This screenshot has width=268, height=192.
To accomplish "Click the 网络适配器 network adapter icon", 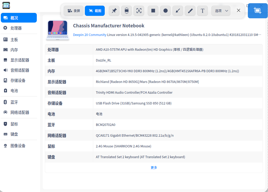I will (5, 112).
